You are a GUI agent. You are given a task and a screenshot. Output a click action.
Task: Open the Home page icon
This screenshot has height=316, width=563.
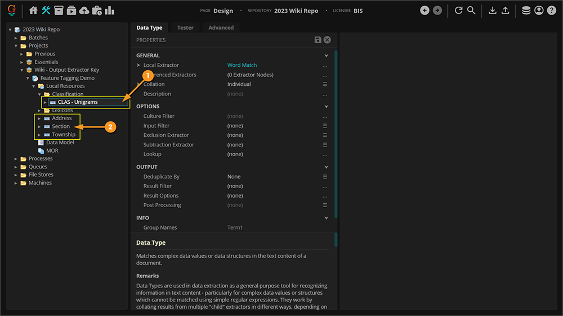tap(33, 10)
